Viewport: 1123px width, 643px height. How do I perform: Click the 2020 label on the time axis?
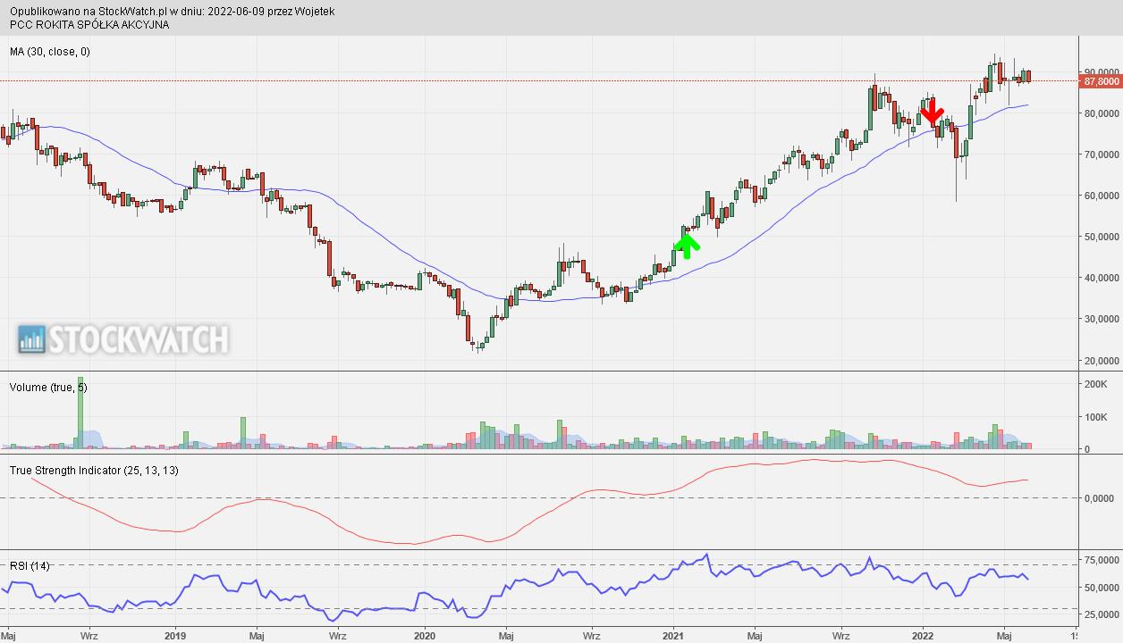pos(425,637)
